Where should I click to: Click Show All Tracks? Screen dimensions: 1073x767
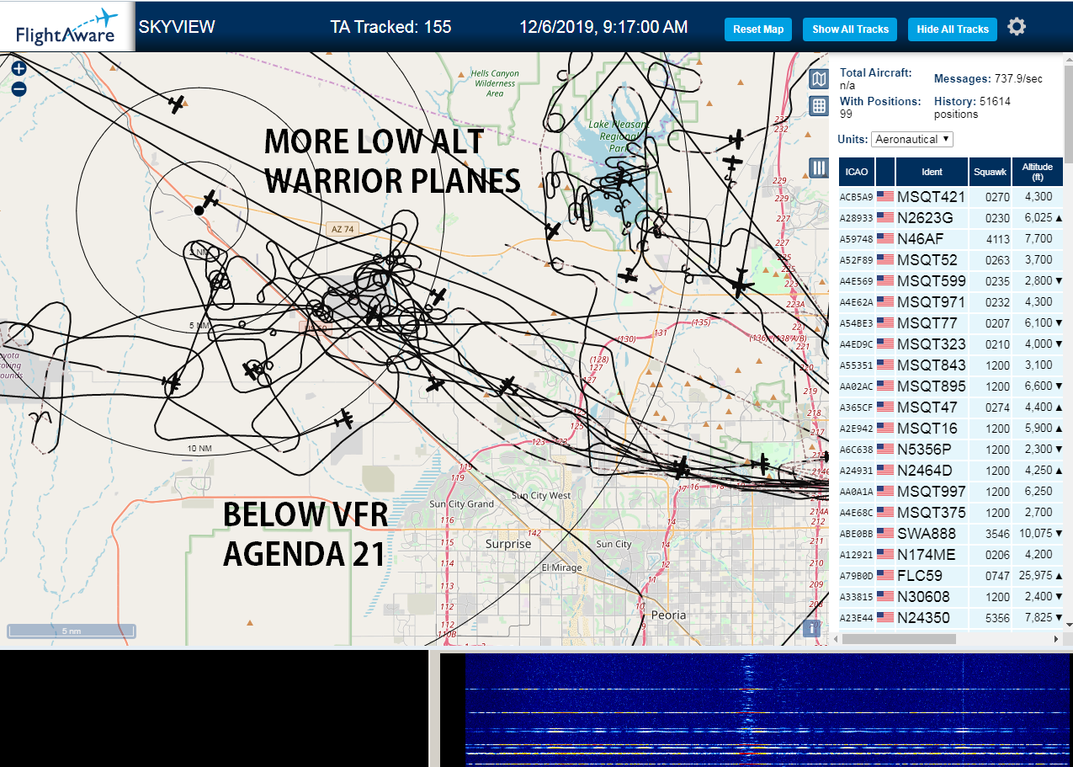(x=850, y=29)
